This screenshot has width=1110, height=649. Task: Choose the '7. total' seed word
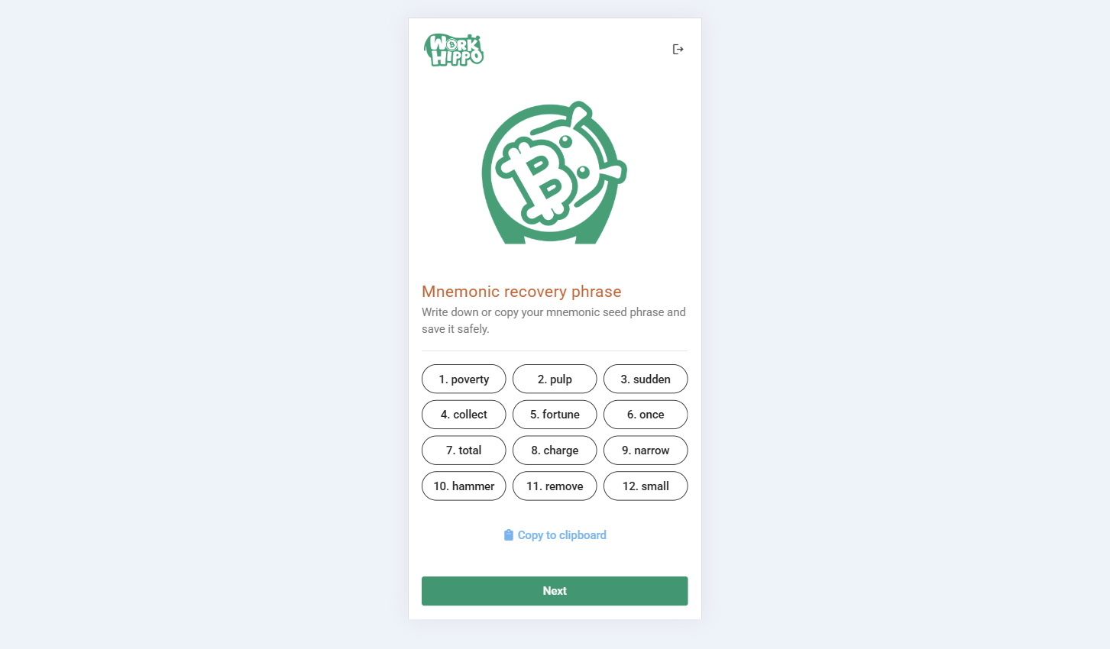pos(464,450)
